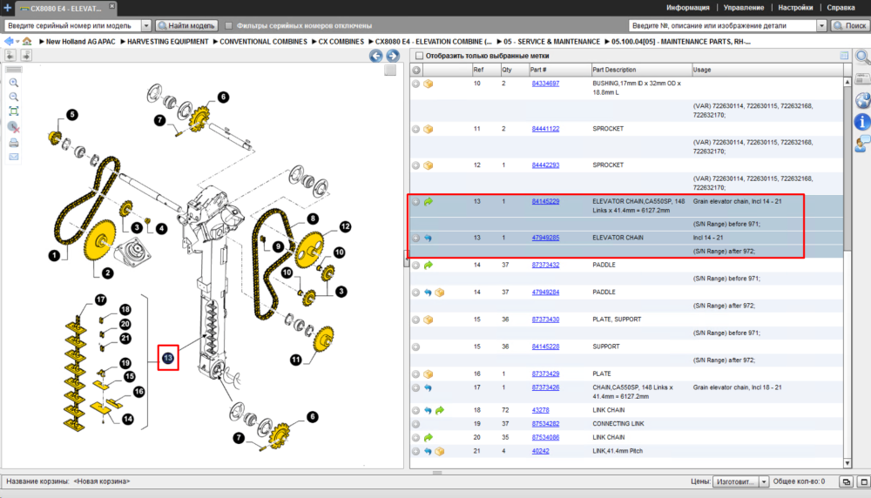The image size is (871, 498).
Task: Click the header plus circle to add all
Action: pos(416,70)
